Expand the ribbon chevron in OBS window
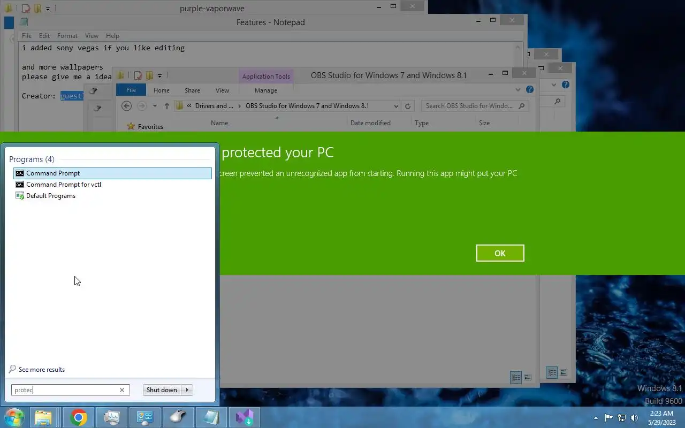 pyautogui.click(x=518, y=90)
